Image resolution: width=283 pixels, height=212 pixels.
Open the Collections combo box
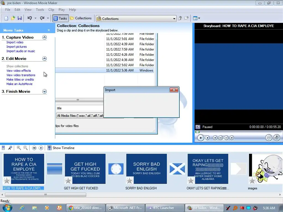[136, 18]
